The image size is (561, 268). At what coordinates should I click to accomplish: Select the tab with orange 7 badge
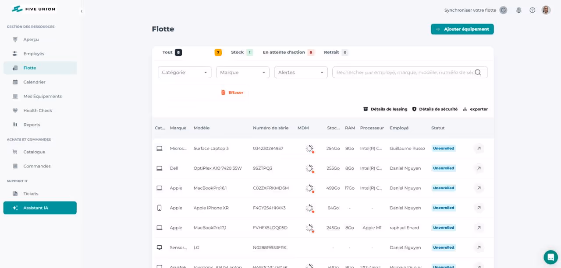pyautogui.click(x=218, y=52)
